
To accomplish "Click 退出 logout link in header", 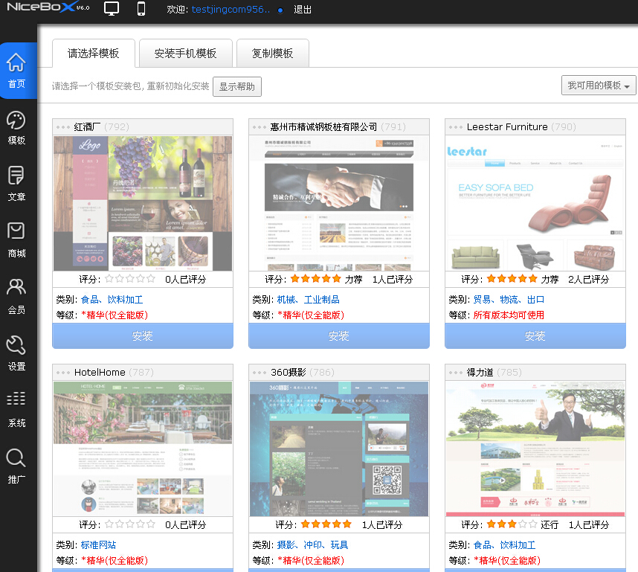I will point(303,10).
